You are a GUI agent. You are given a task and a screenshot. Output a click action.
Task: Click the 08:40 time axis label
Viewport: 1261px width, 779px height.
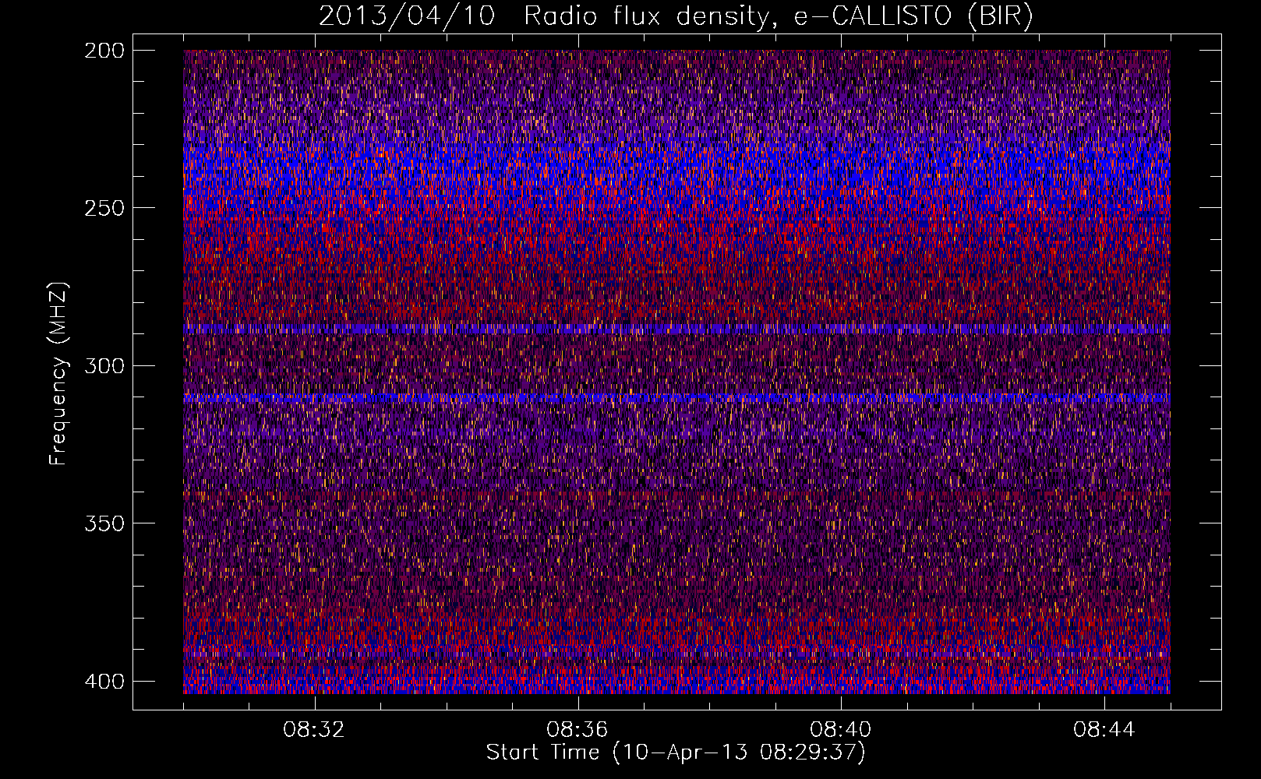pyautogui.click(x=841, y=730)
